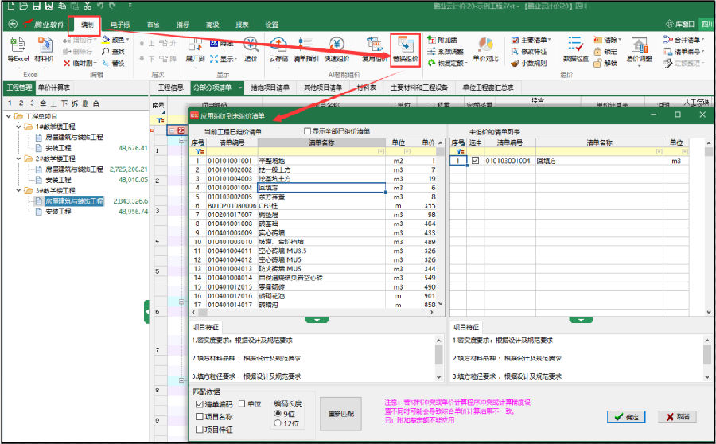Click the 数据检查 ribbon icon

point(575,48)
